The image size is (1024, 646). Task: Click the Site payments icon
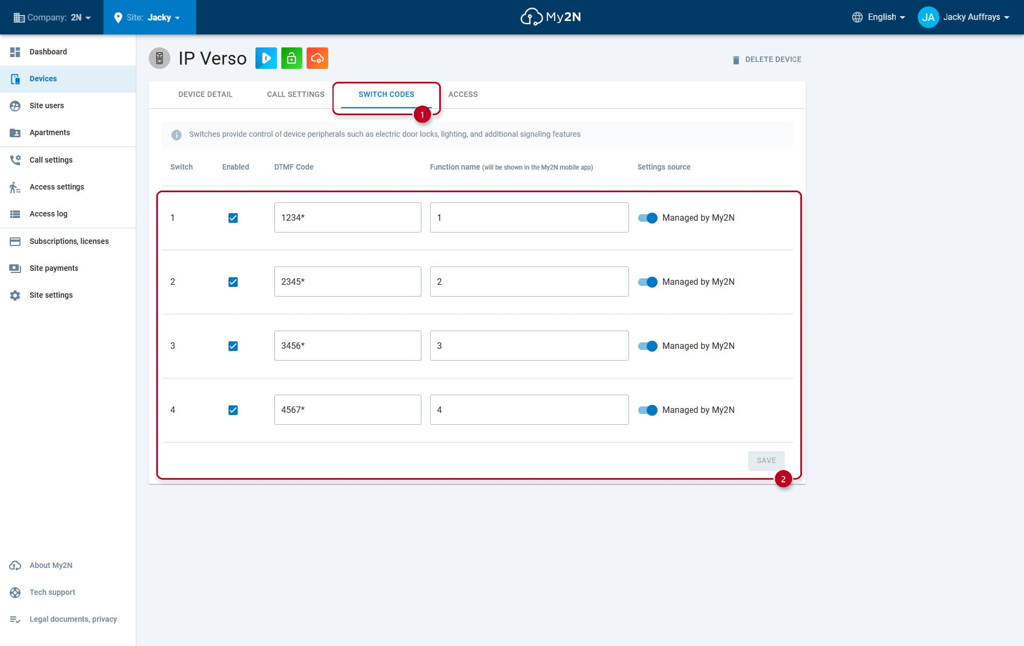point(15,268)
